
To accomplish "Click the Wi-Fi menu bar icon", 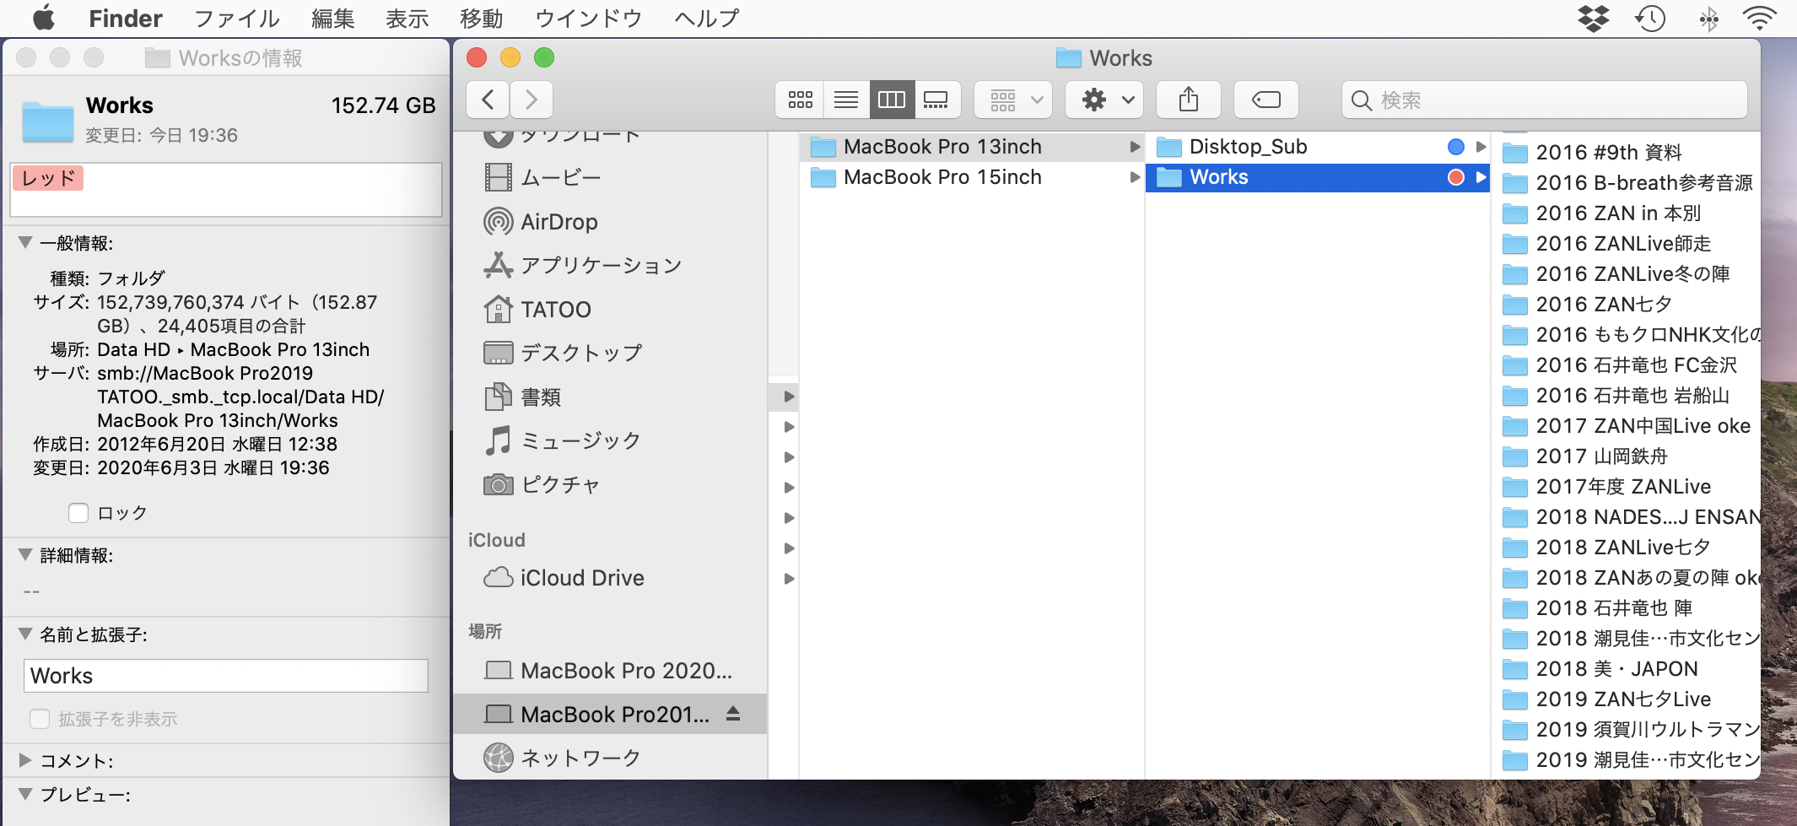I will click(x=1760, y=18).
